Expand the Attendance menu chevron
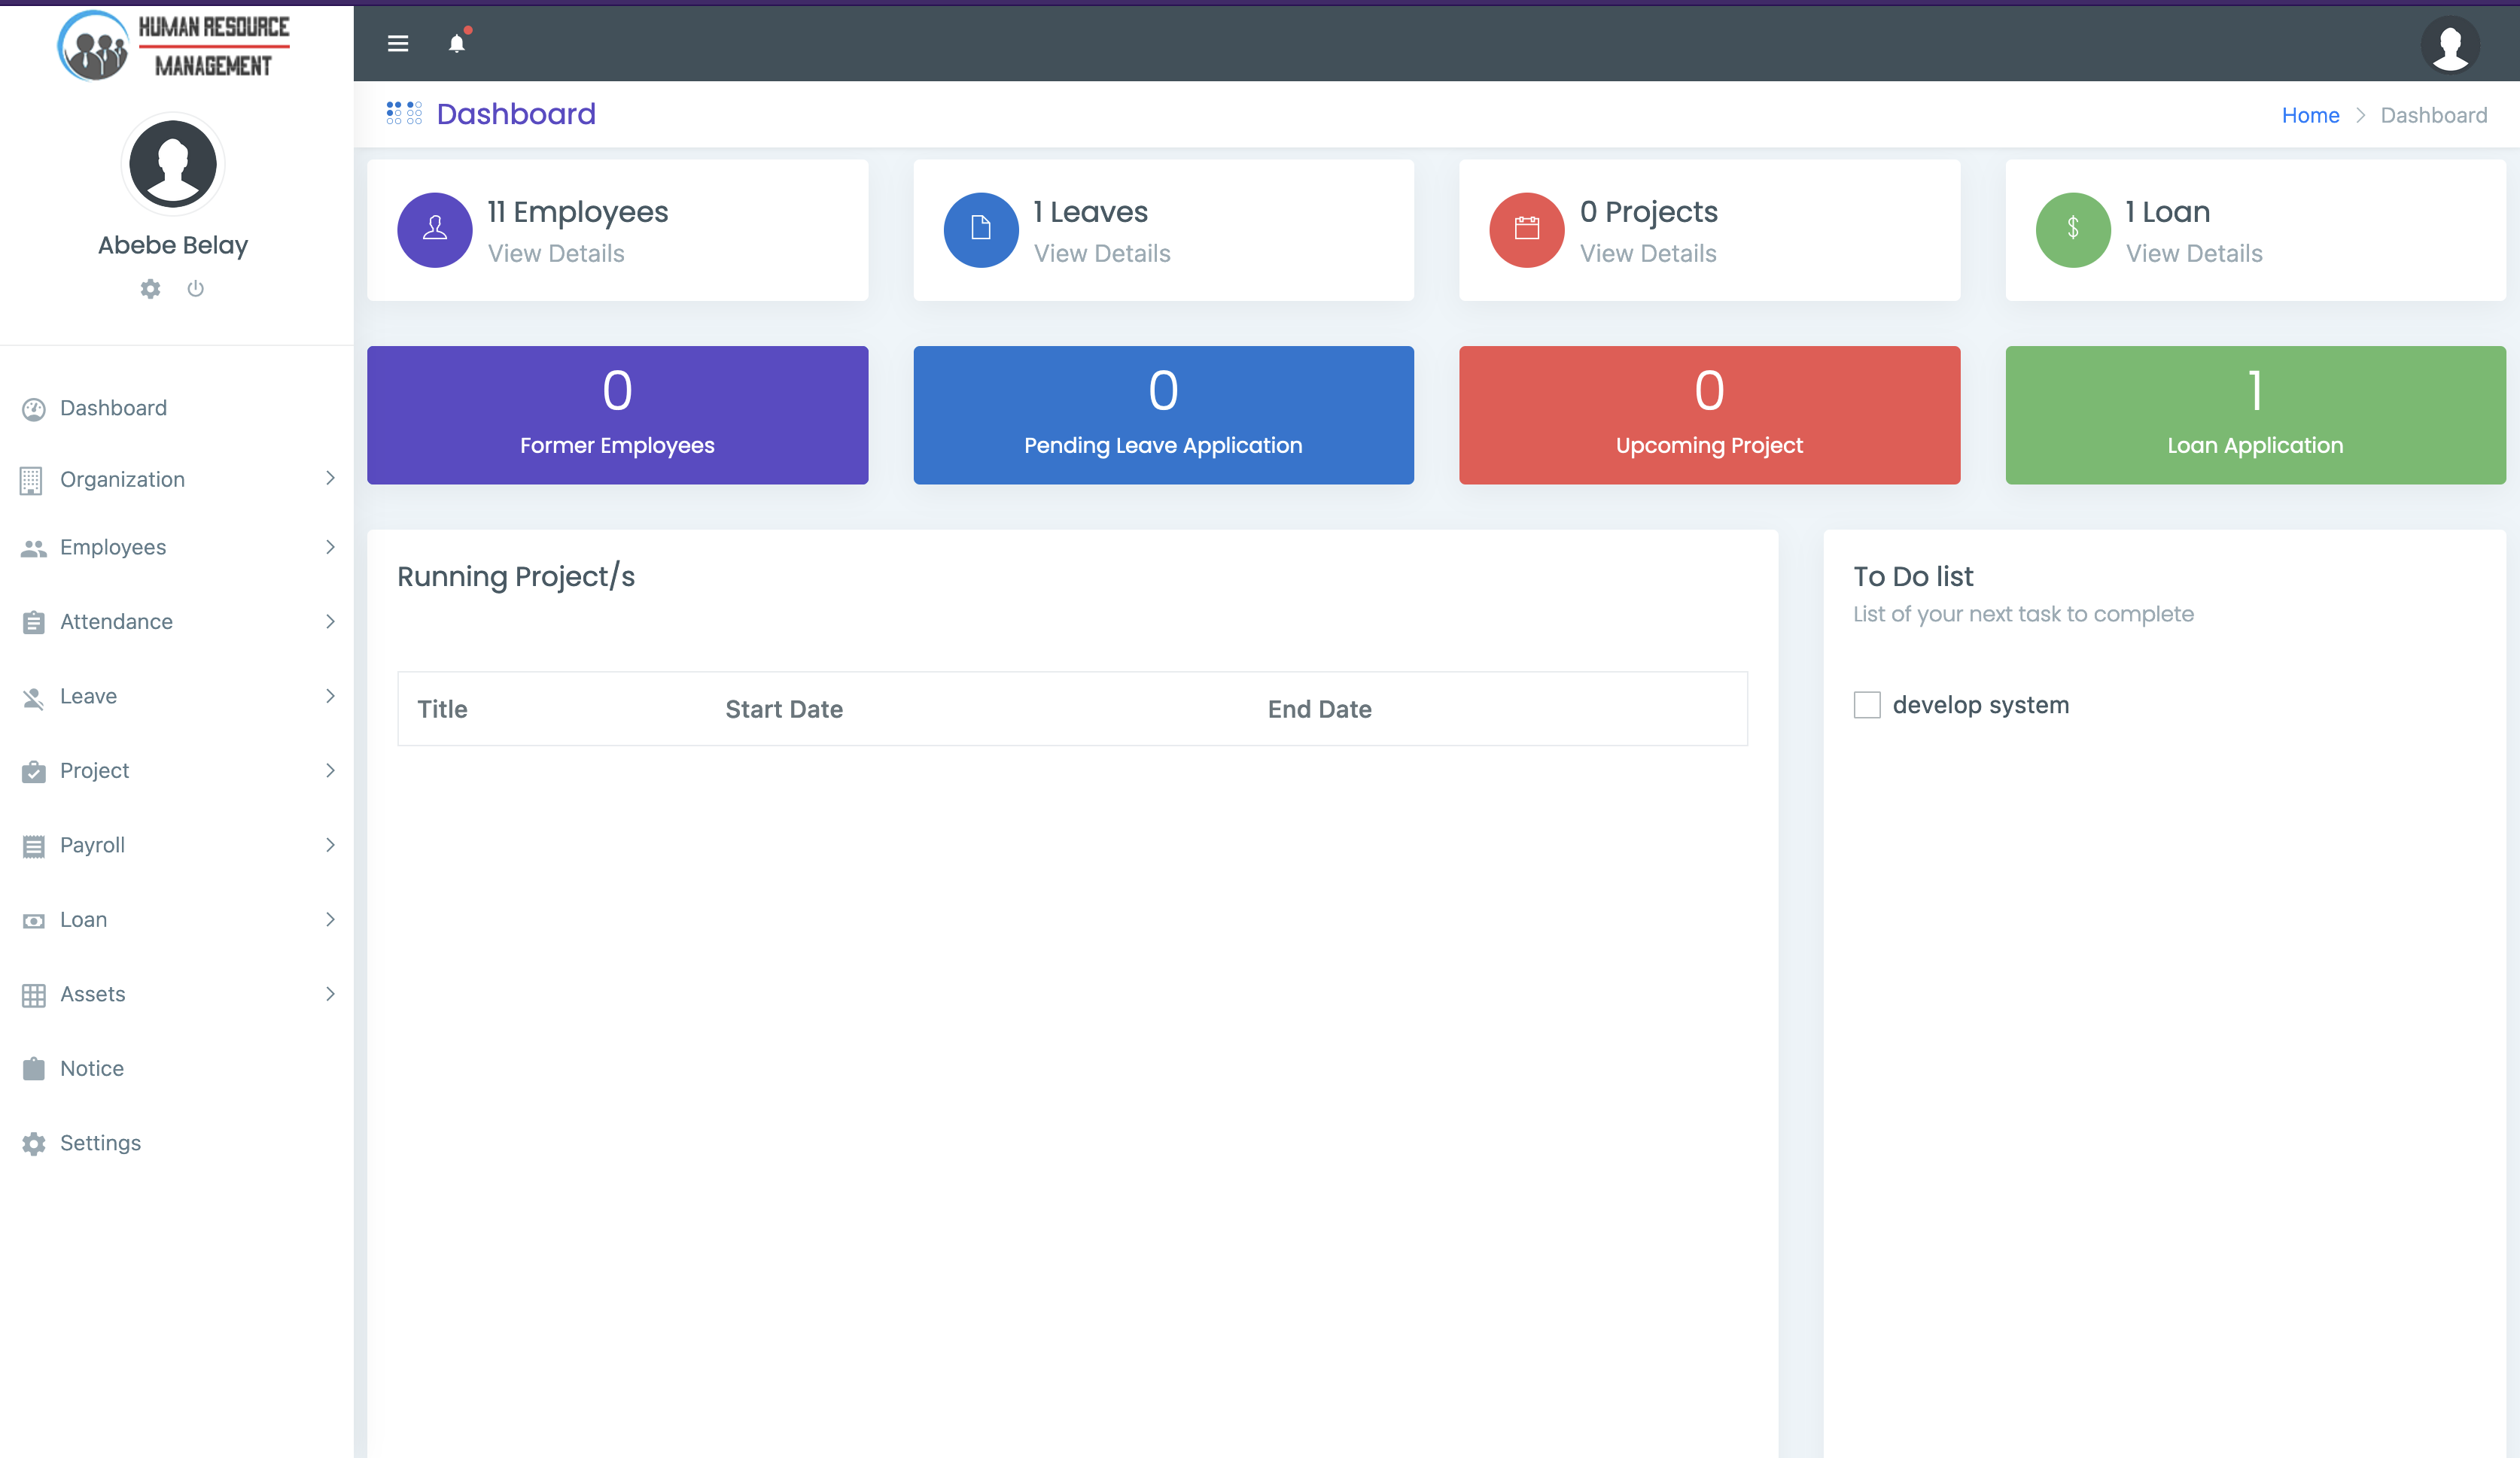Viewport: 2520px width, 1458px height. point(330,621)
